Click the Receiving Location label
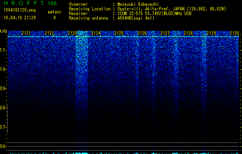 coord(90,9)
